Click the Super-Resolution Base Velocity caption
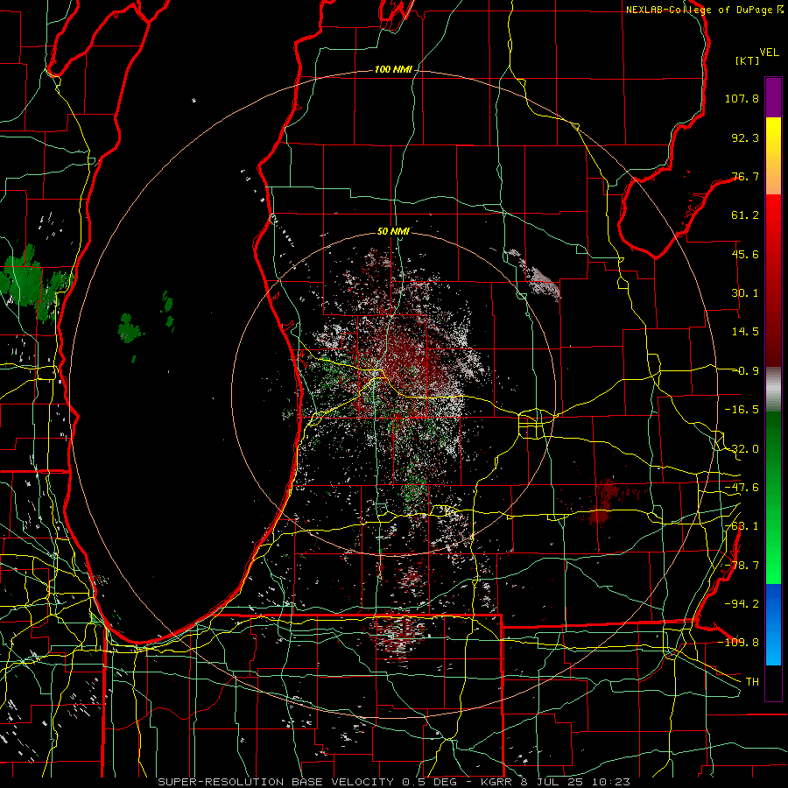 (394, 782)
